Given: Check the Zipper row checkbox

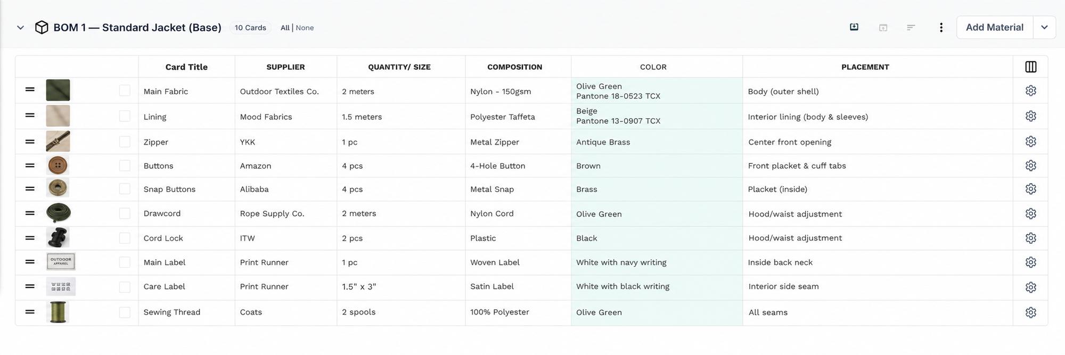Looking at the screenshot, I should coord(125,142).
